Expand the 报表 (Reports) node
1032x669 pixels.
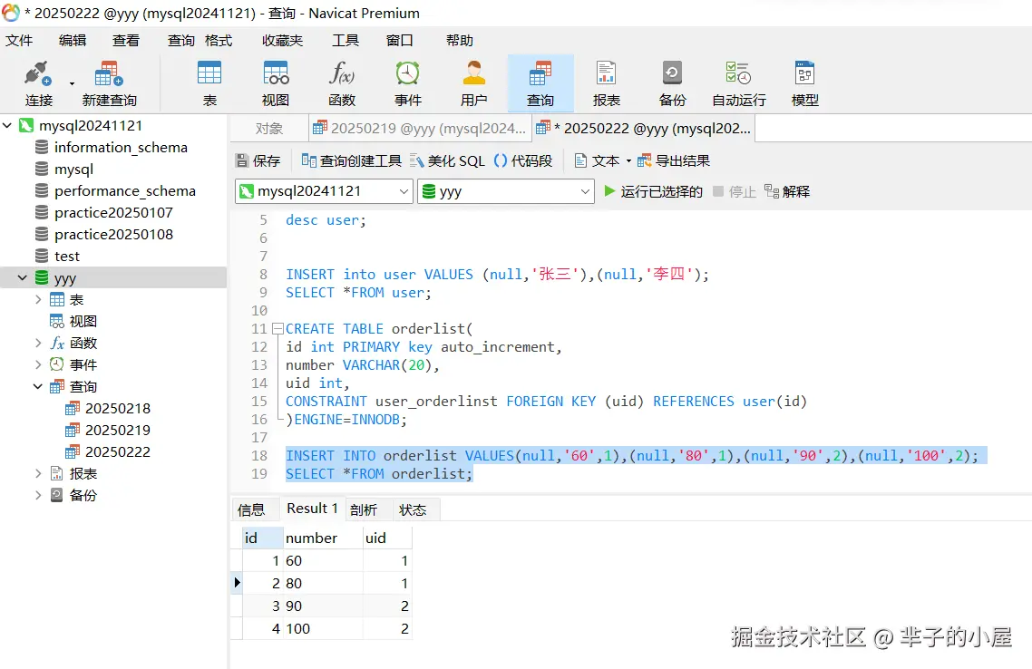(38, 473)
